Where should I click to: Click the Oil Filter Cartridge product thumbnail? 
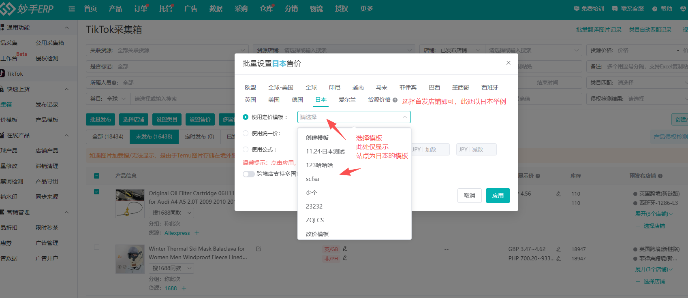point(130,203)
